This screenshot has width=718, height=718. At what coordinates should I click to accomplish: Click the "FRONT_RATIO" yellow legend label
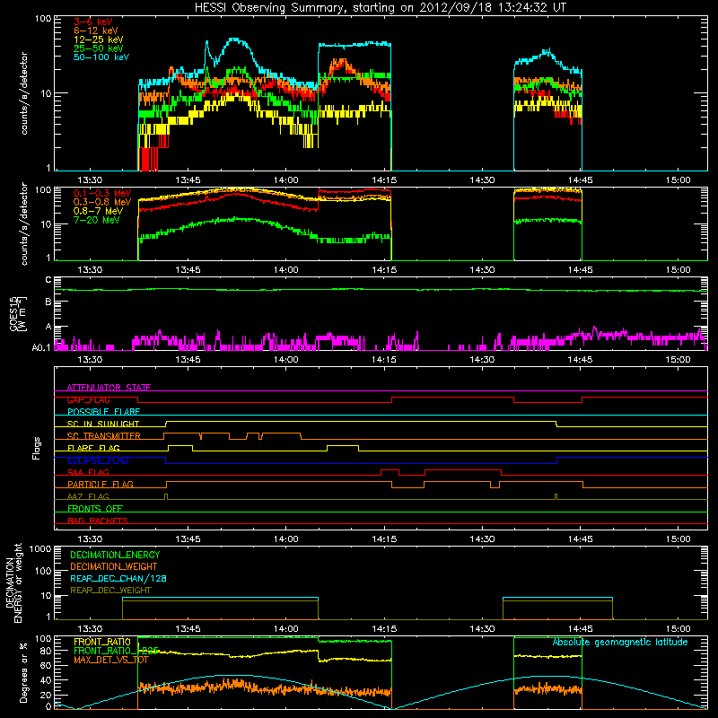(102, 642)
